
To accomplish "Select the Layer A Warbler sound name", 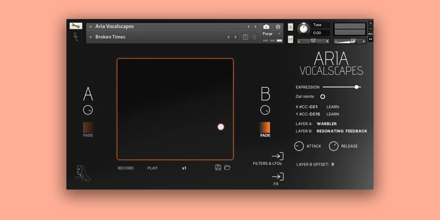I will (326, 124).
